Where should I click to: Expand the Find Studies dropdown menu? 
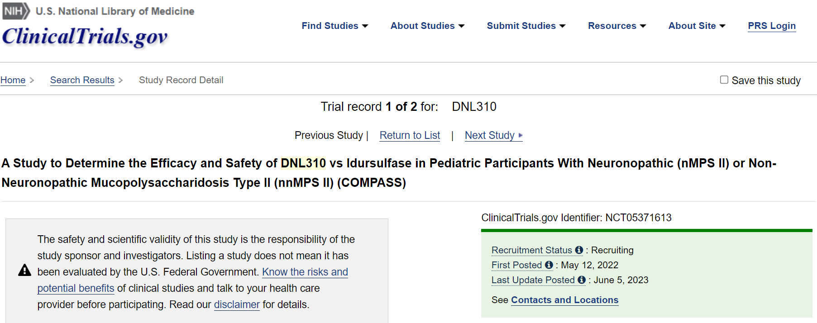[x=334, y=26]
